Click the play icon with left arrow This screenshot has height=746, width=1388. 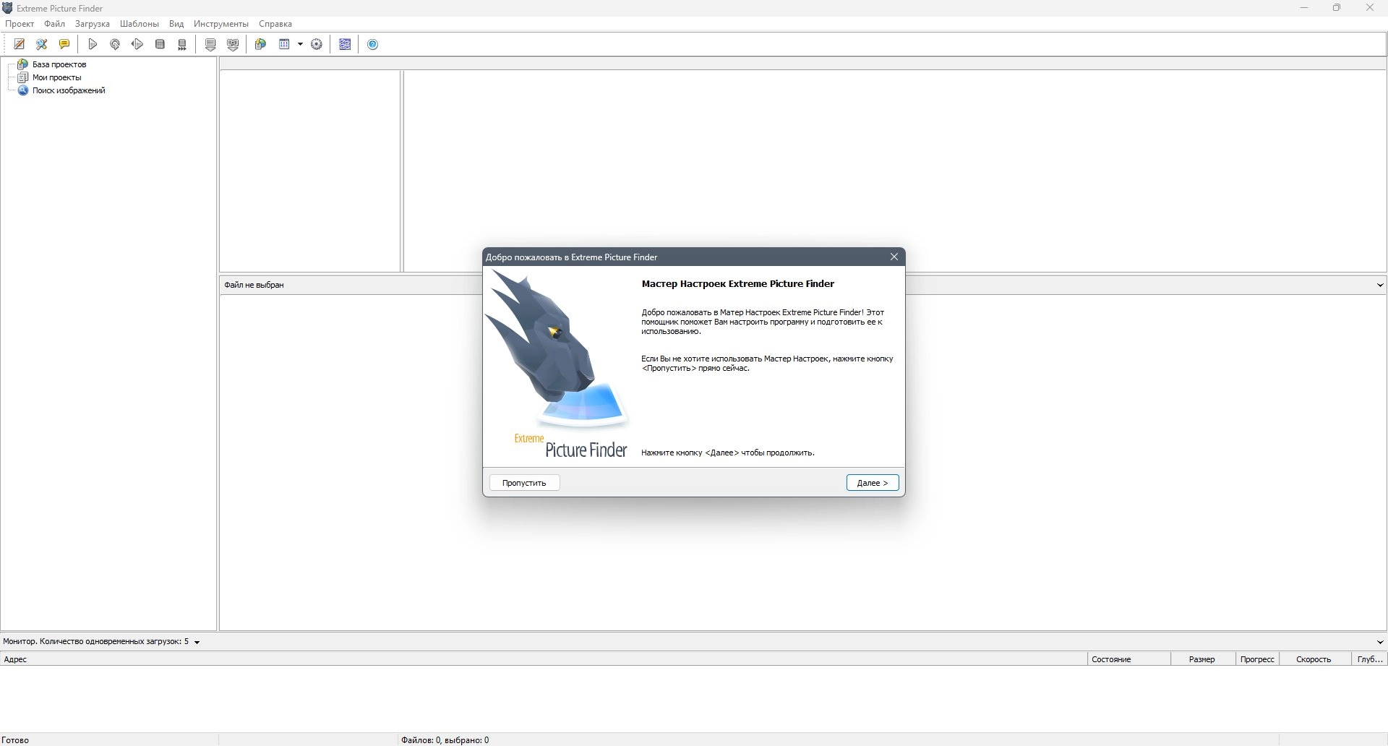click(x=137, y=44)
